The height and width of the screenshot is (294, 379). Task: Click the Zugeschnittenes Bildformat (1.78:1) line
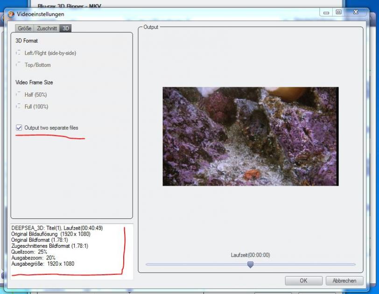click(x=50, y=246)
